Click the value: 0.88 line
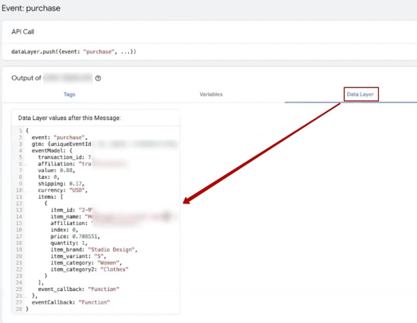417x323 pixels. (x=55, y=170)
